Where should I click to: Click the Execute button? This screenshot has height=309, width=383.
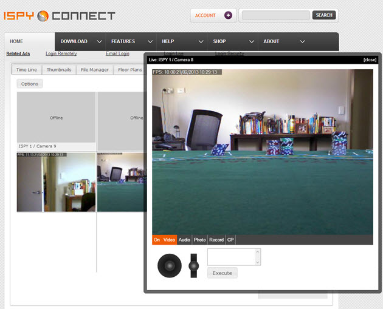point(223,273)
